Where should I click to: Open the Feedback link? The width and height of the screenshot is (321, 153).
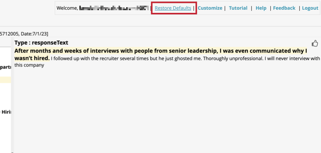pos(284,8)
